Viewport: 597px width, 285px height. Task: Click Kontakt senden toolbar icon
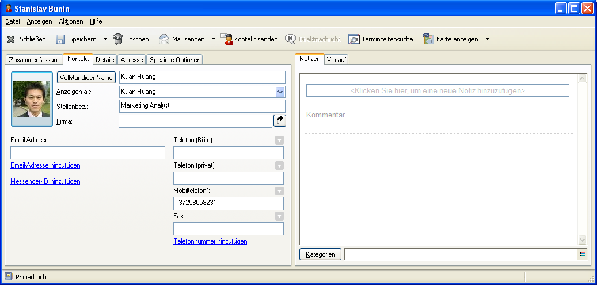[x=227, y=39]
